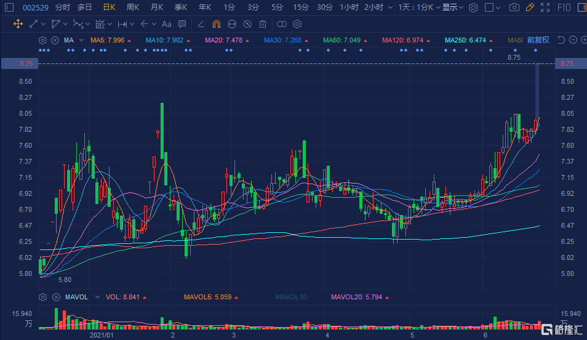Toggle the right sidebar panel icon
587x340 pixels.
click(582, 7)
